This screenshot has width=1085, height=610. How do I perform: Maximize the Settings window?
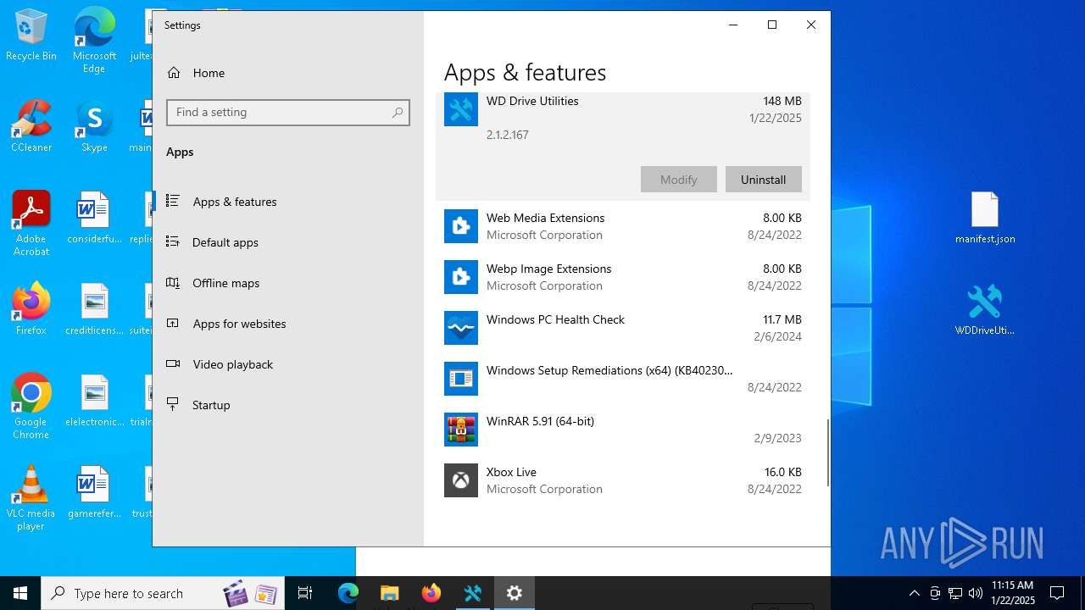pyautogui.click(x=772, y=25)
